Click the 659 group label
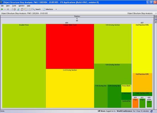The width and height of the screenshot is (157, 113). (x=135, y=98)
